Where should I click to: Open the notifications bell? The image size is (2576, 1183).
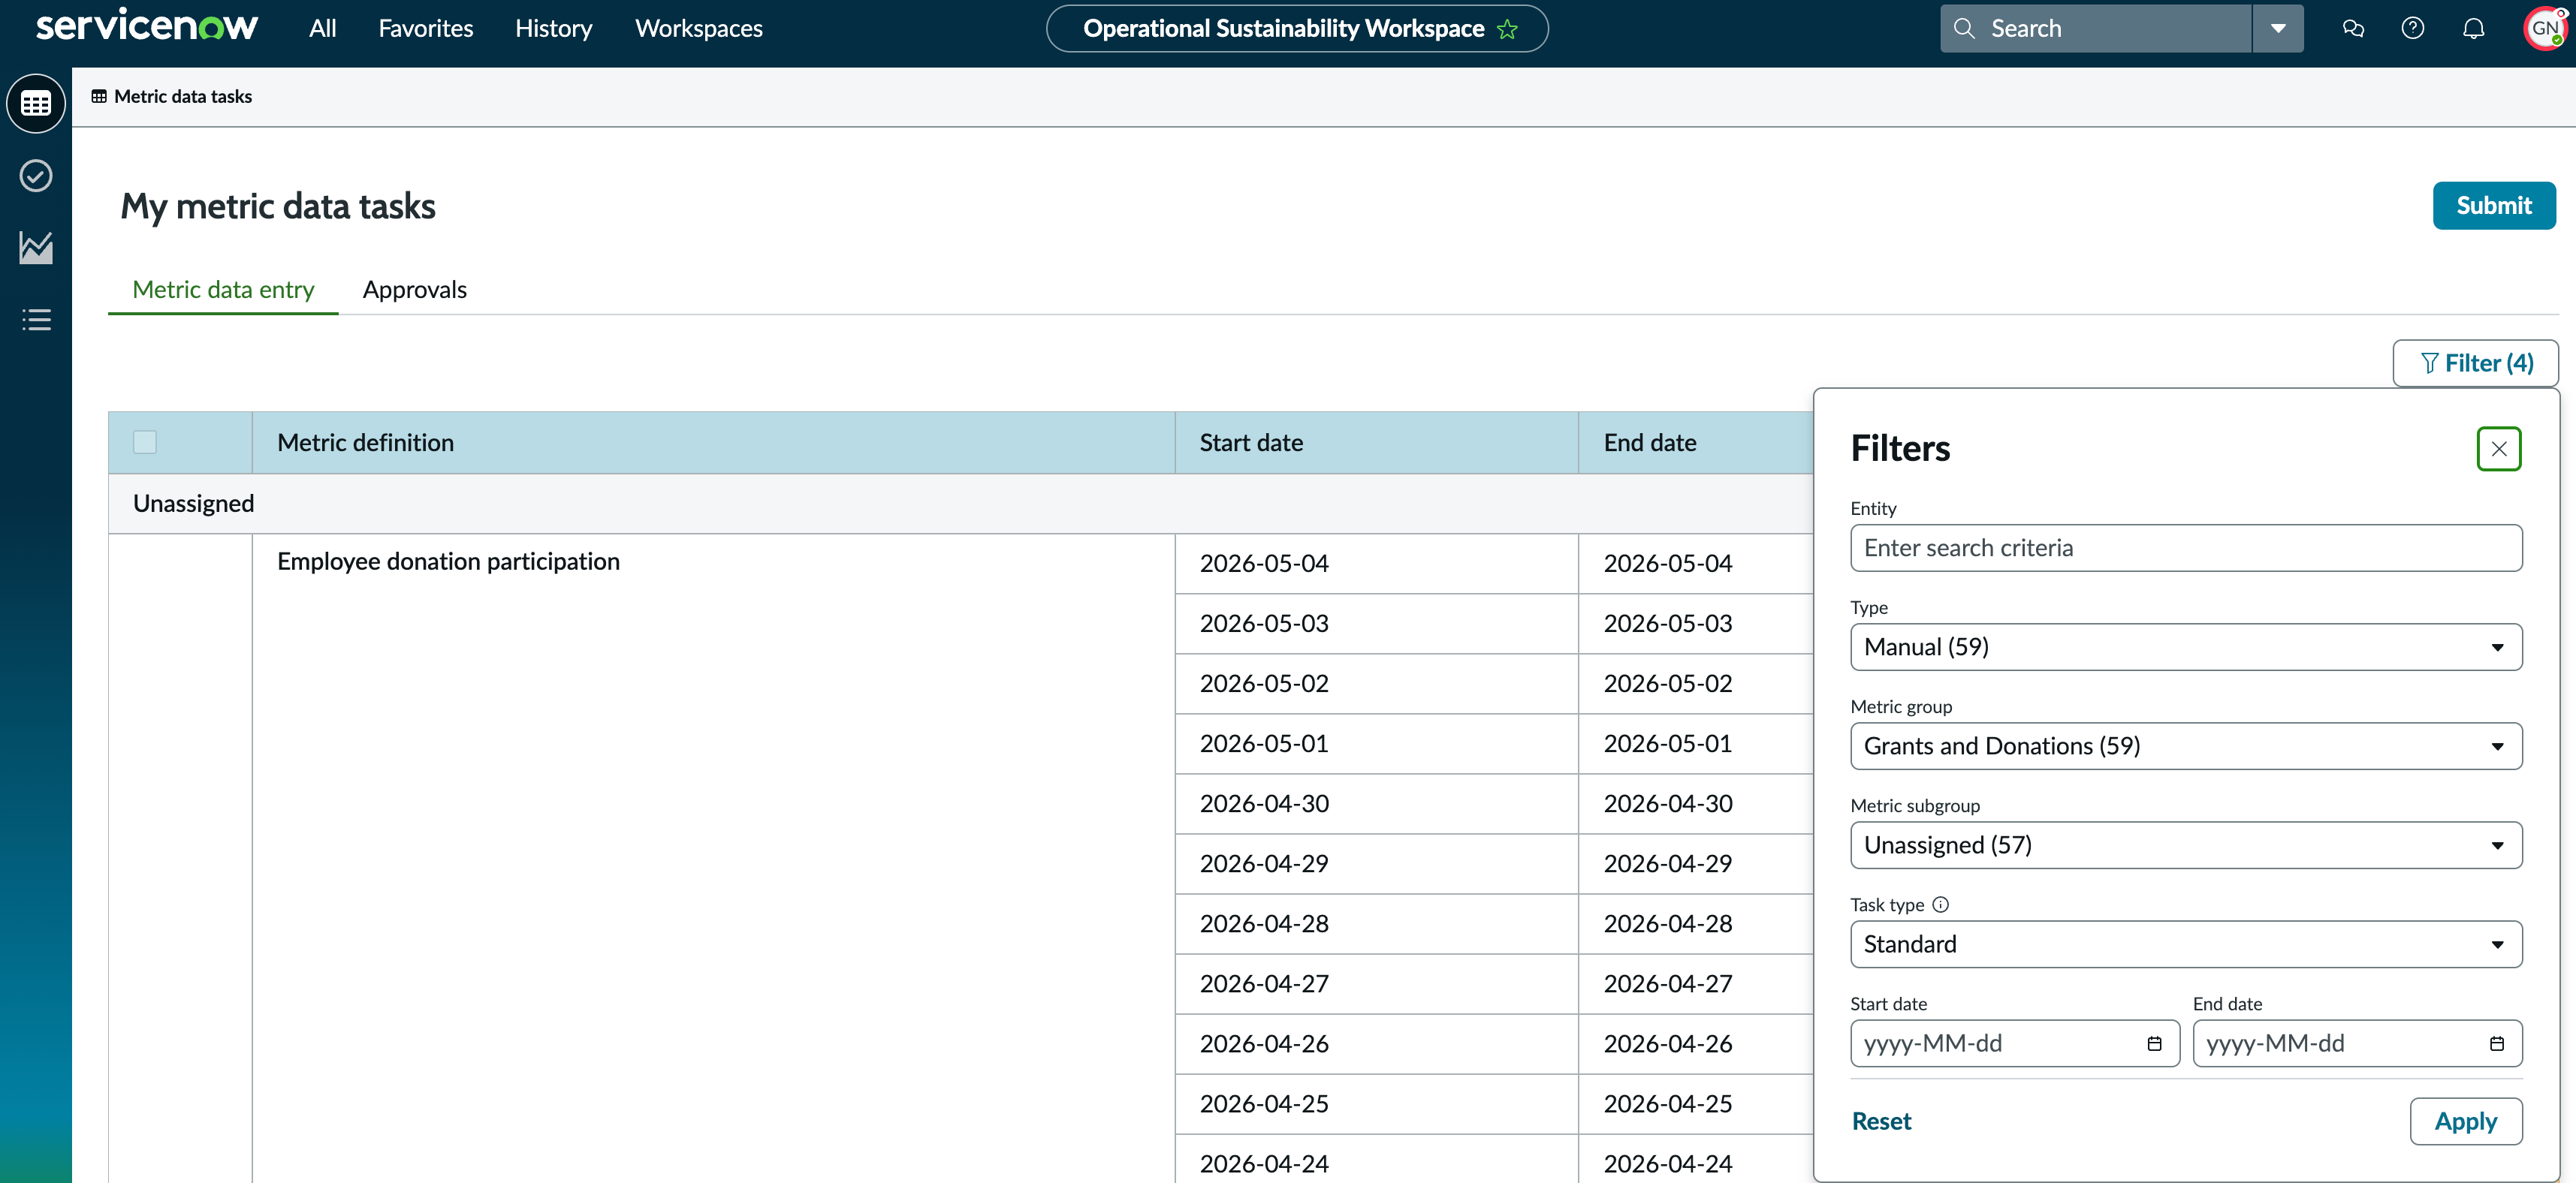pyautogui.click(x=2473, y=29)
